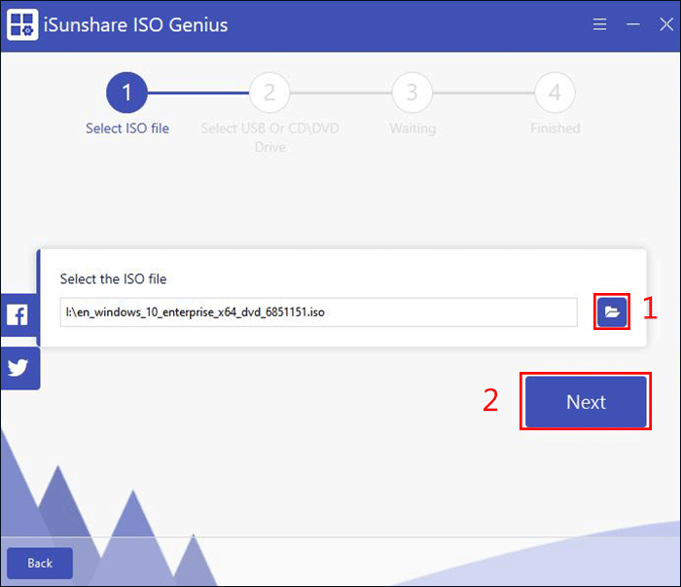Image resolution: width=681 pixels, height=587 pixels.
Task: Select step 3 circle Waiting
Action: 412,92
